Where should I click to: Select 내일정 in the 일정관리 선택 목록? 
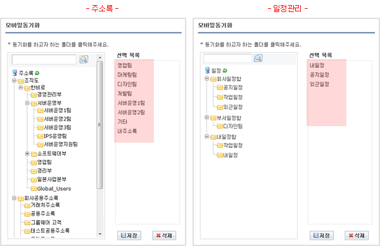tap(317, 65)
